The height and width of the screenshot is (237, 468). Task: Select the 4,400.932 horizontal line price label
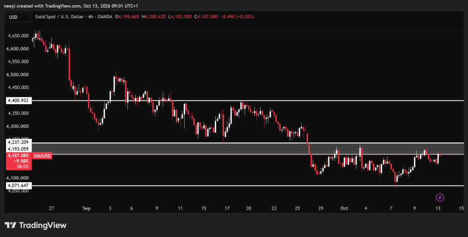coord(19,100)
